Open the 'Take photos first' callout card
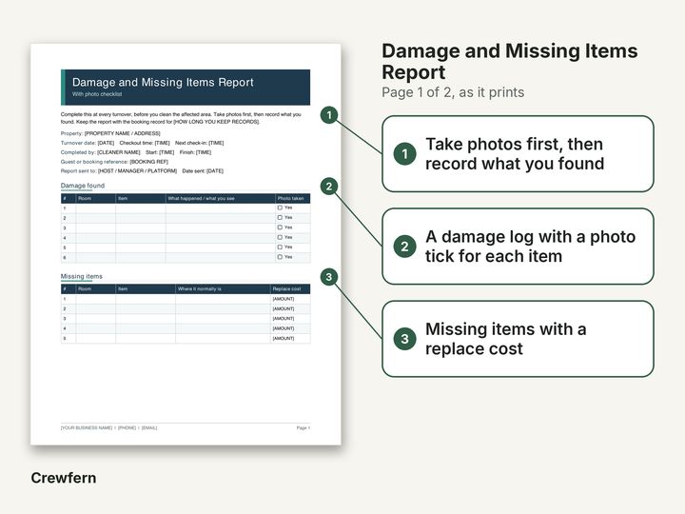Viewport: 685px width, 514px height. 518,154
